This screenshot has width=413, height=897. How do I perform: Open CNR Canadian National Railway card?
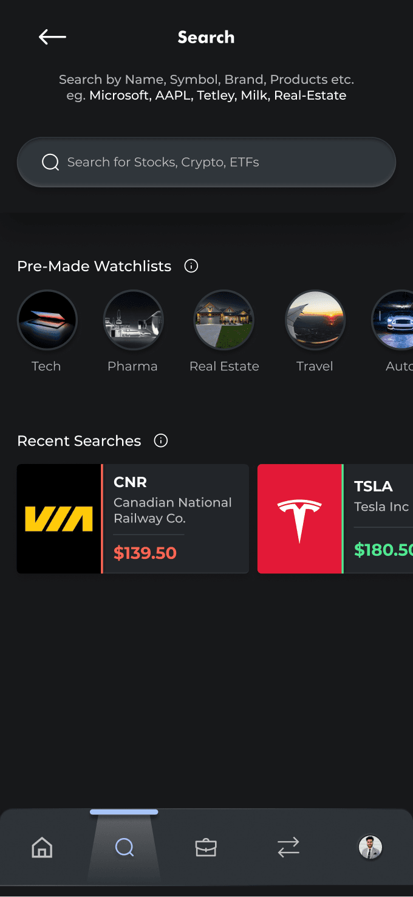[133, 519]
